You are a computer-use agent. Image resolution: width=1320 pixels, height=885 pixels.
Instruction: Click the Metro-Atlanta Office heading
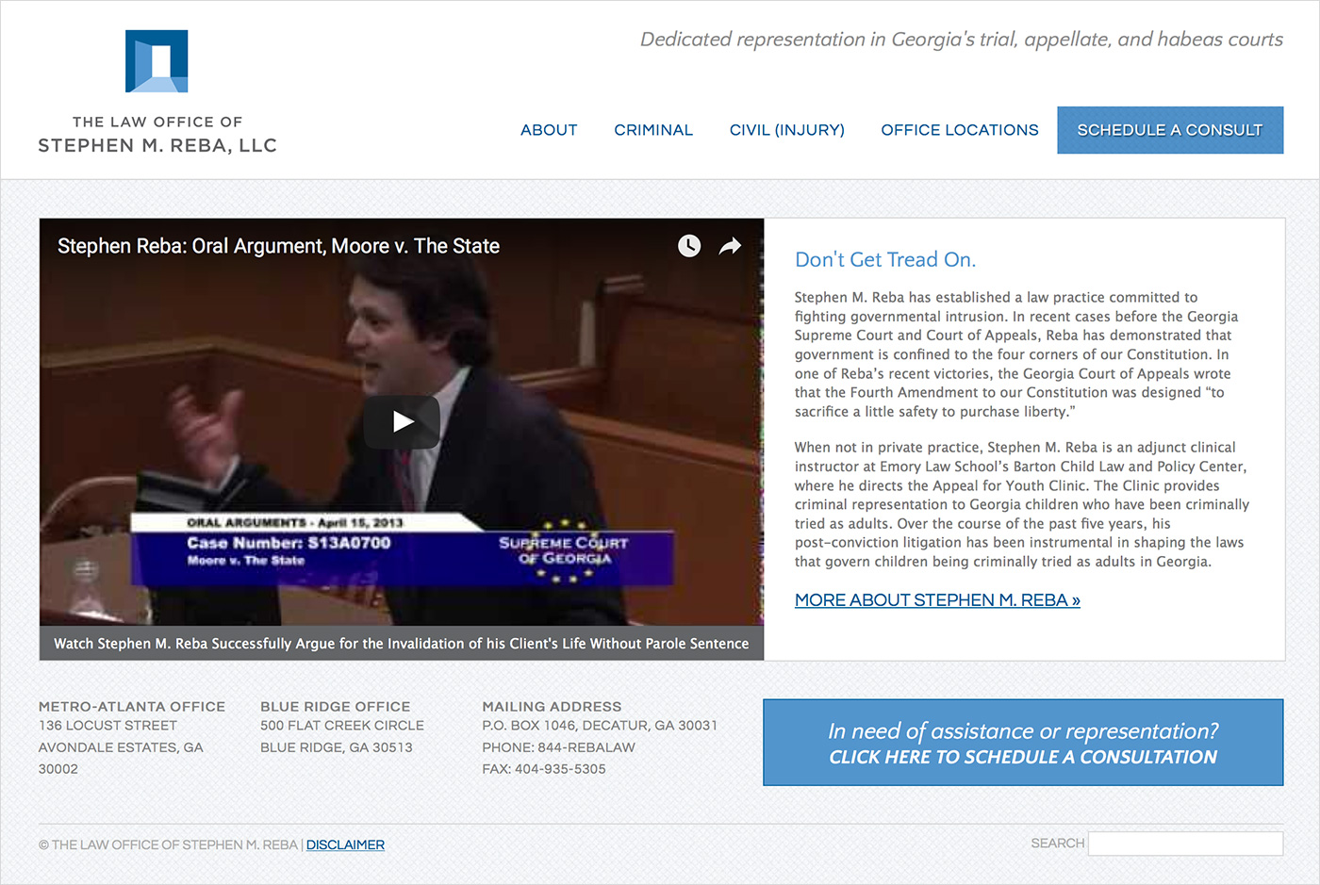coord(132,706)
